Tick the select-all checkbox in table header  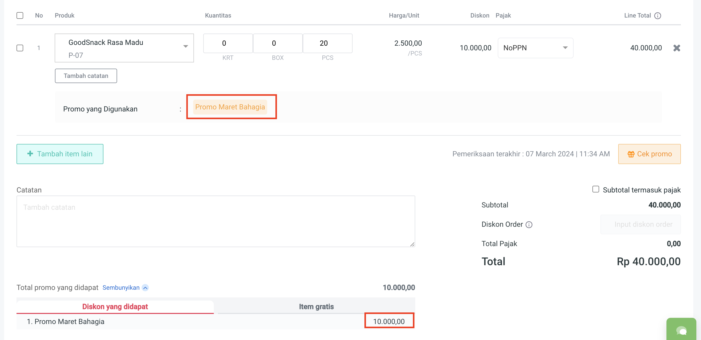tap(20, 15)
